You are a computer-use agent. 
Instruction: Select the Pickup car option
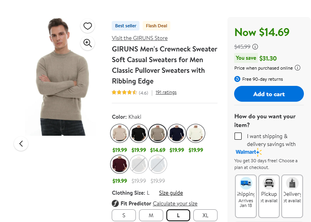(269, 196)
